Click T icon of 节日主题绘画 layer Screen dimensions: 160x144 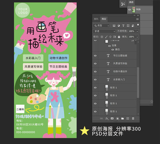click(108, 56)
